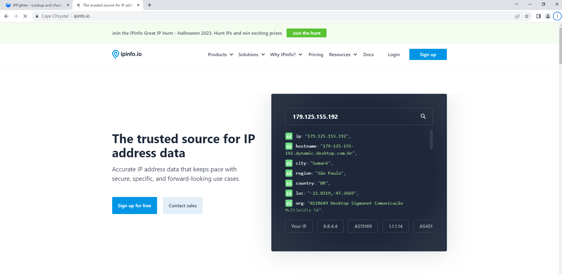Open the Chrome three-dot menu

click(557, 16)
